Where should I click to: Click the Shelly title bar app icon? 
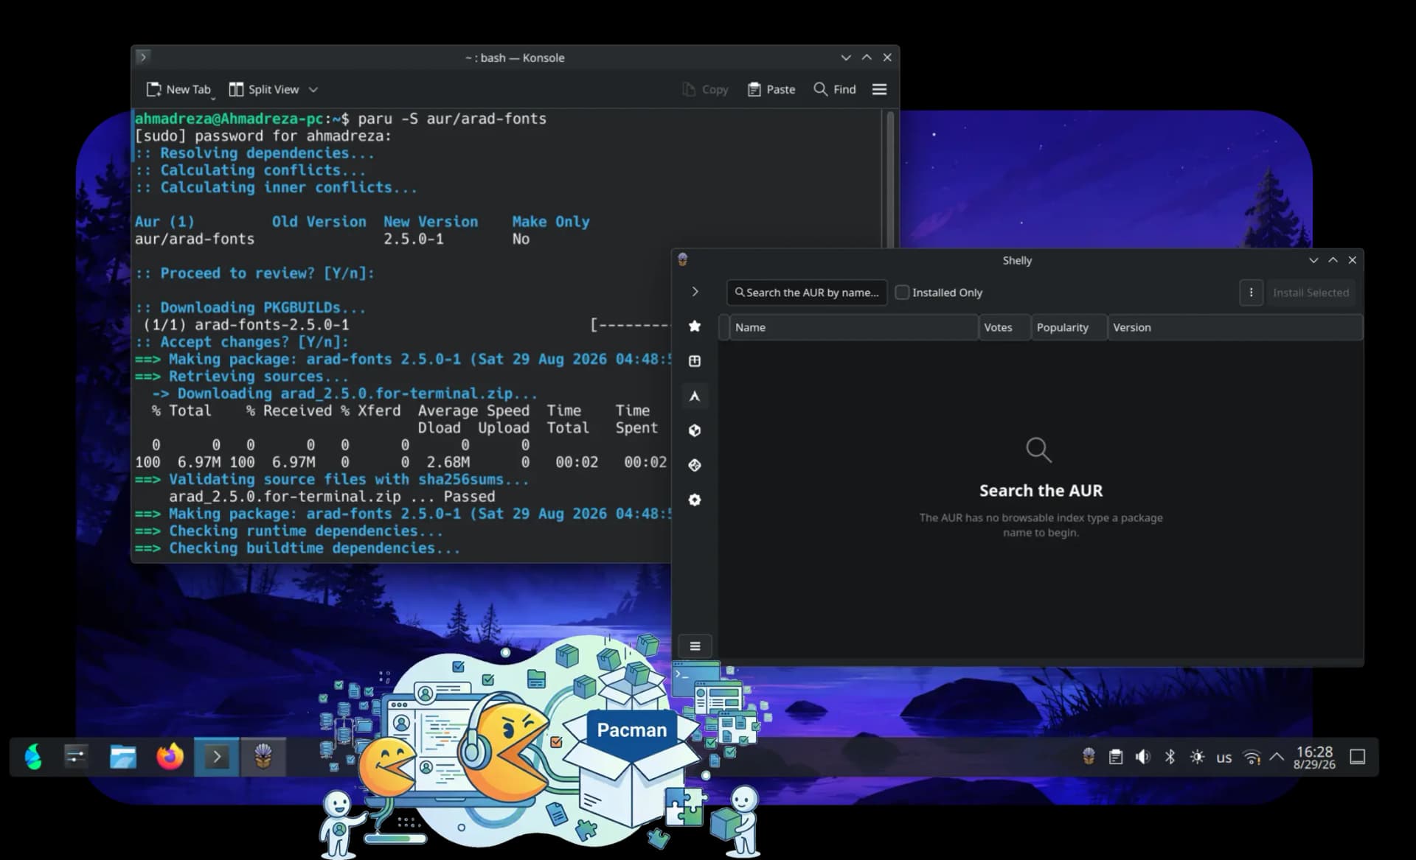click(x=683, y=259)
